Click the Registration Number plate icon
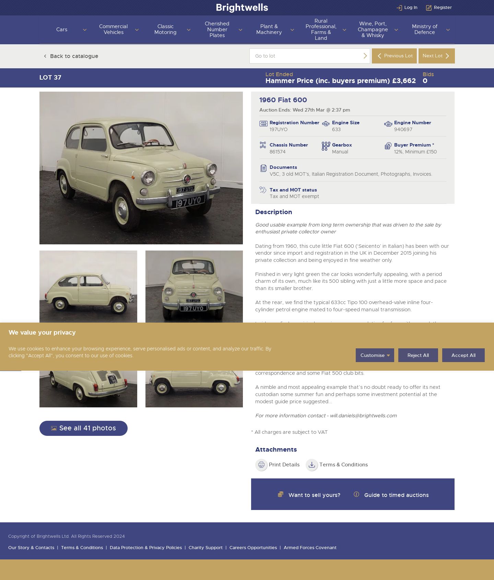Viewport: 494px width, 580px height. coord(263,124)
